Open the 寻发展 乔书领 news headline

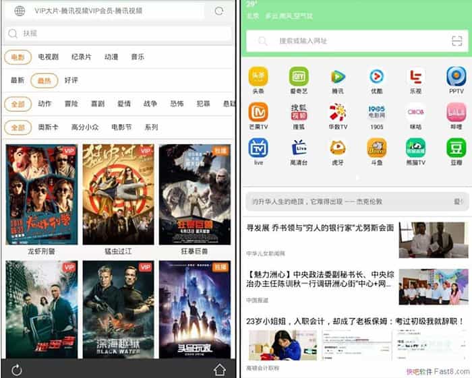point(320,228)
